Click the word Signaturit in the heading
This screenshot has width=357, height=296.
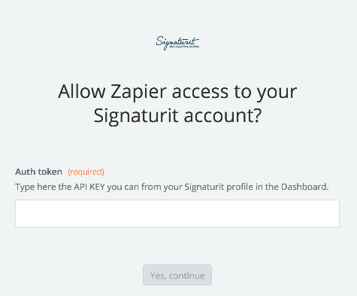pos(136,116)
